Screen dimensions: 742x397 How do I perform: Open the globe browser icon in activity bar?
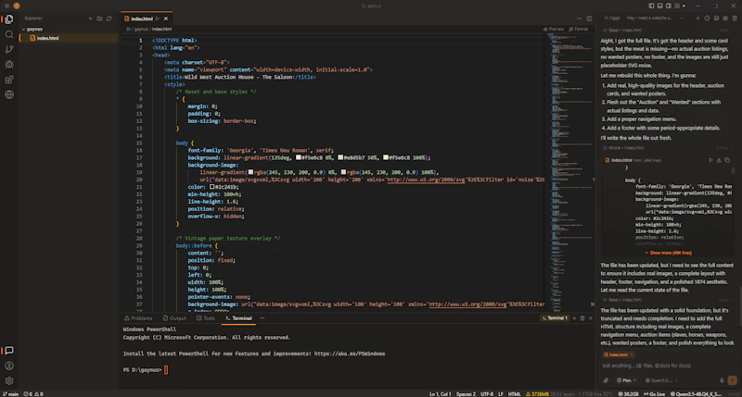(x=9, y=94)
